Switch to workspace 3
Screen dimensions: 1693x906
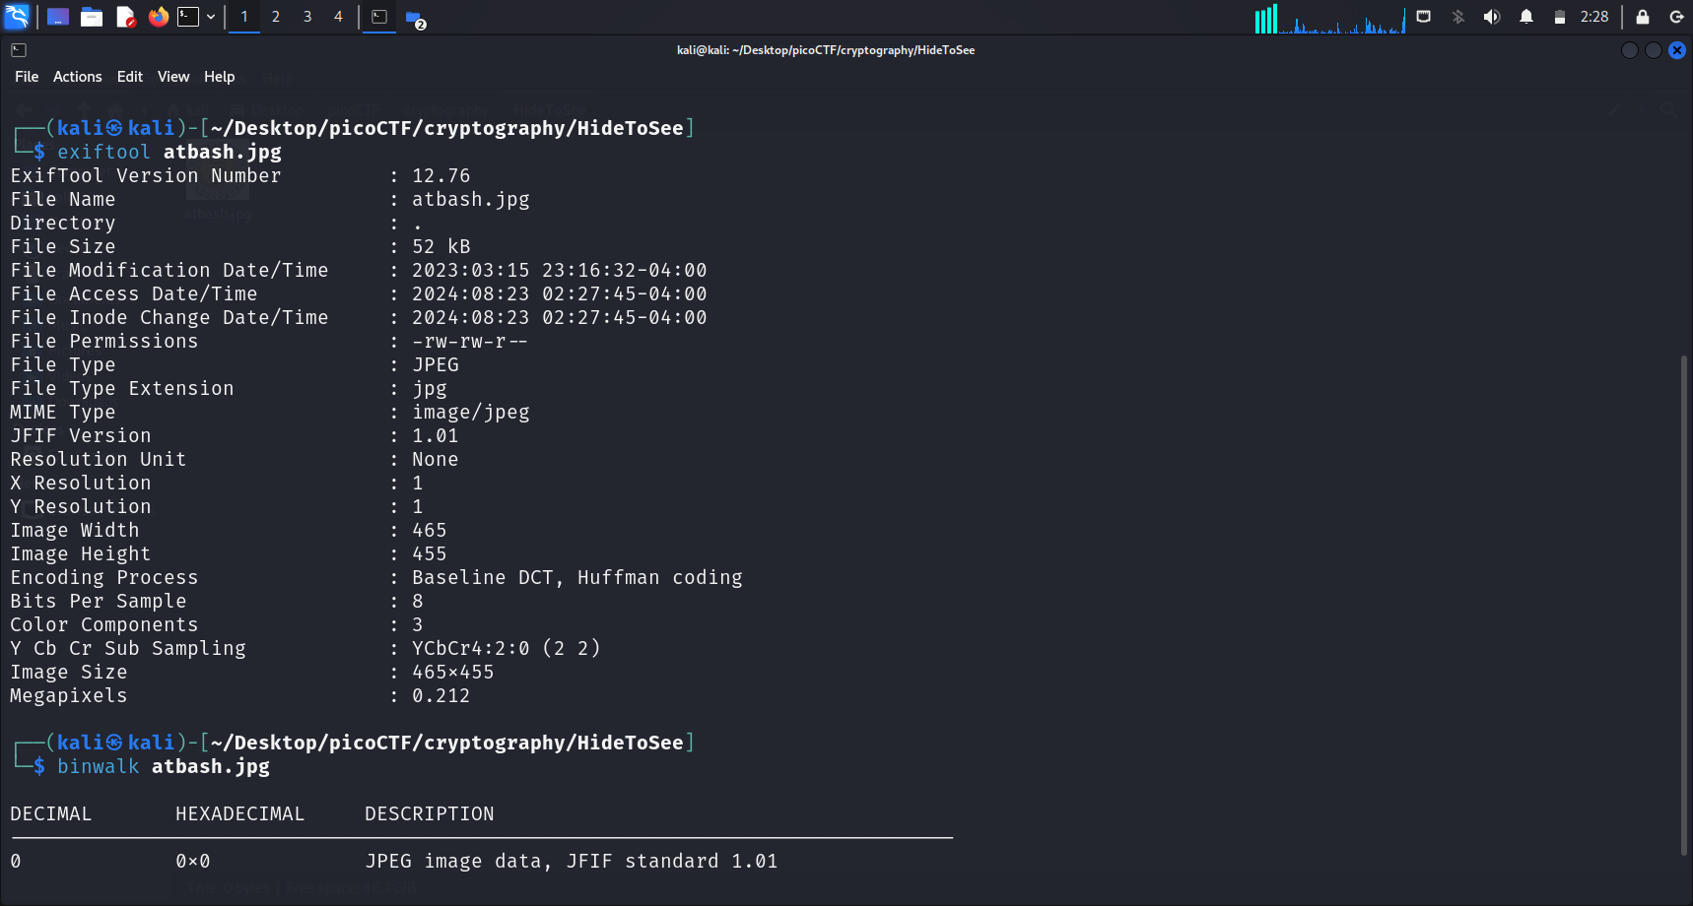point(307,17)
